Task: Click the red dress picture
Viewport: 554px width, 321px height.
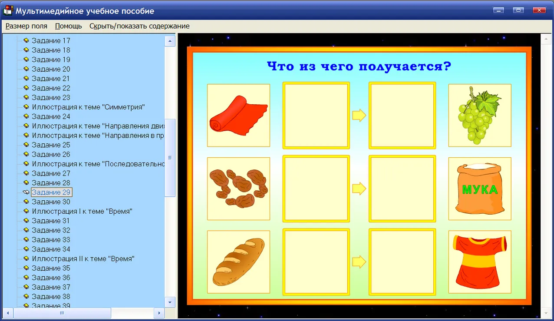Action: [480, 262]
